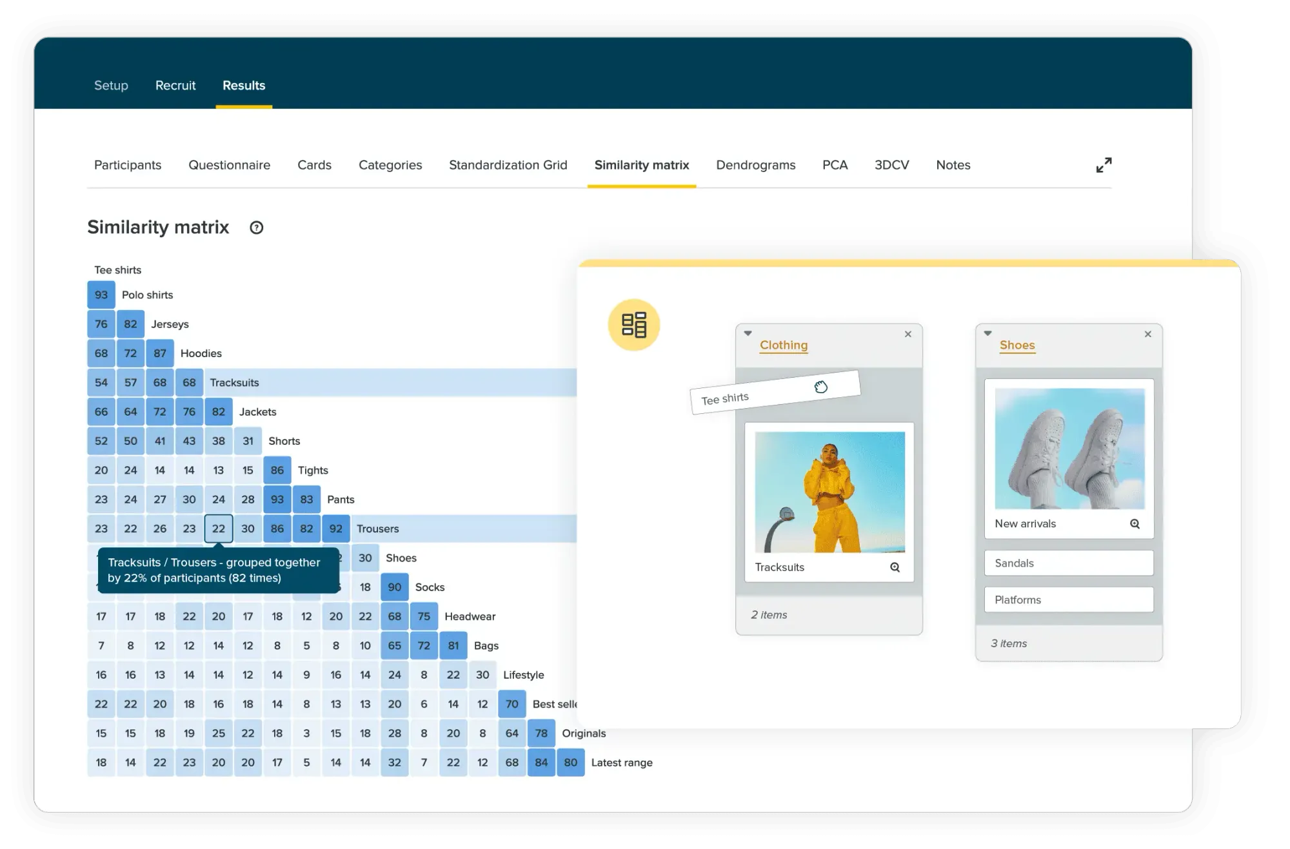Close the Shoes category

click(x=1147, y=334)
